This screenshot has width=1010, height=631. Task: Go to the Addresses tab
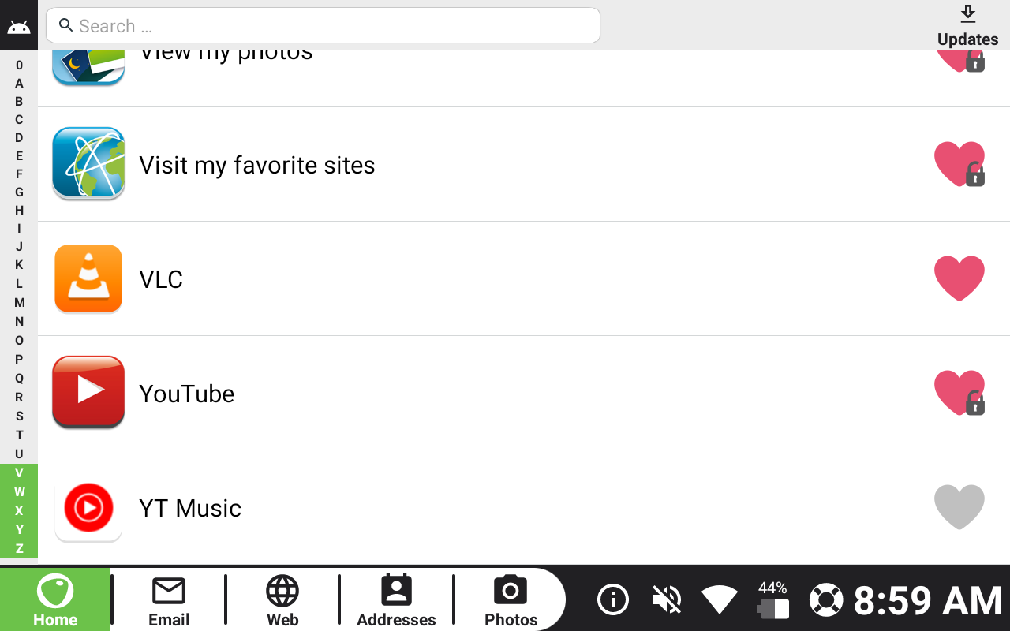click(x=396, y=601)
